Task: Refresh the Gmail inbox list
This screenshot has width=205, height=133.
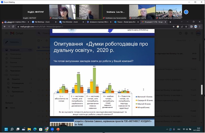Action: [47, 41]
